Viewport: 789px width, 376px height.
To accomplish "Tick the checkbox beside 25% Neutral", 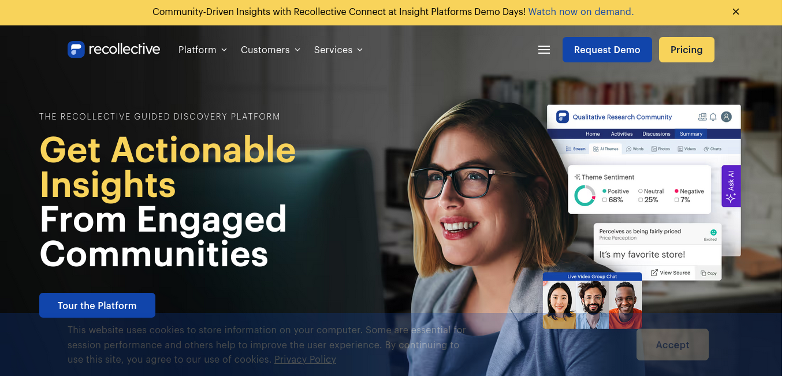I will [641, 200].
